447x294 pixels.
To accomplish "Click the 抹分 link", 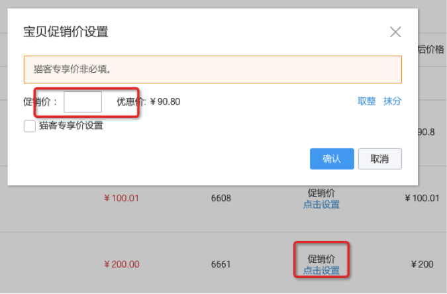I will (393, 101).
